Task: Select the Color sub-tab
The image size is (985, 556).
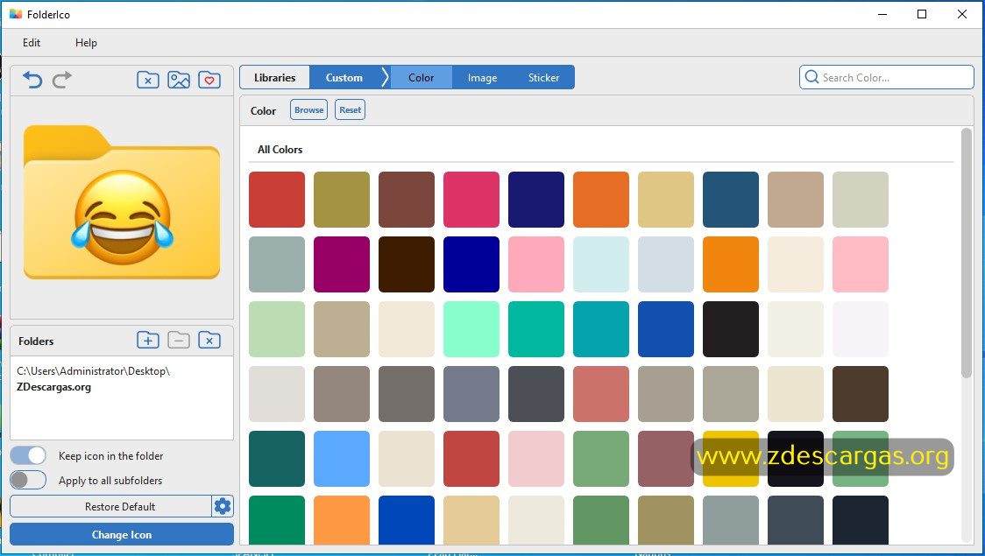Action: point(421,77)
